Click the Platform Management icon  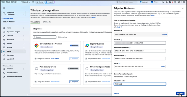click(4, 77)
